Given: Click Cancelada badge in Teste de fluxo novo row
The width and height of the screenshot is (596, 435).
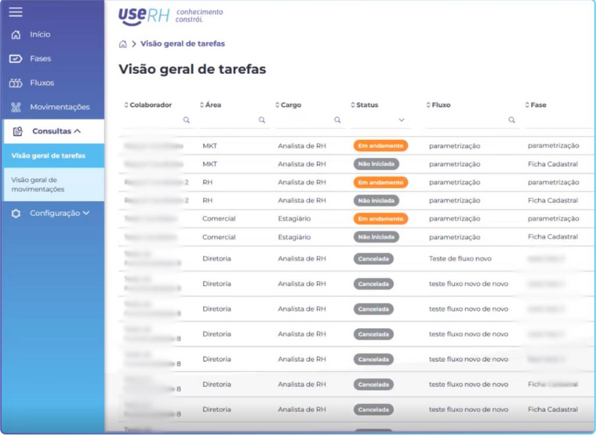Looking at the screenshot, I should [x=373, y=259].
